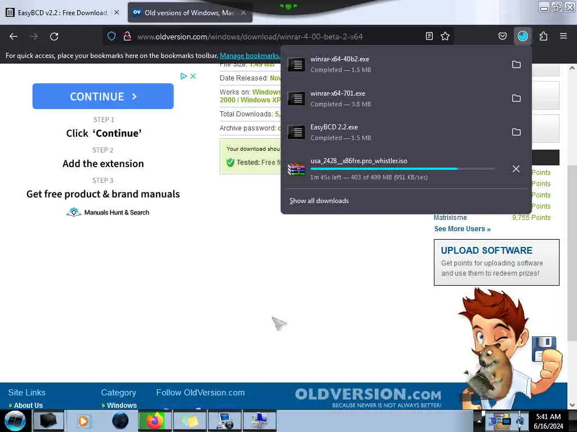Screen dimensions: 577x432
Task: Show EasyBCD 2.2.exe in folder
Action: click(516, 132)
